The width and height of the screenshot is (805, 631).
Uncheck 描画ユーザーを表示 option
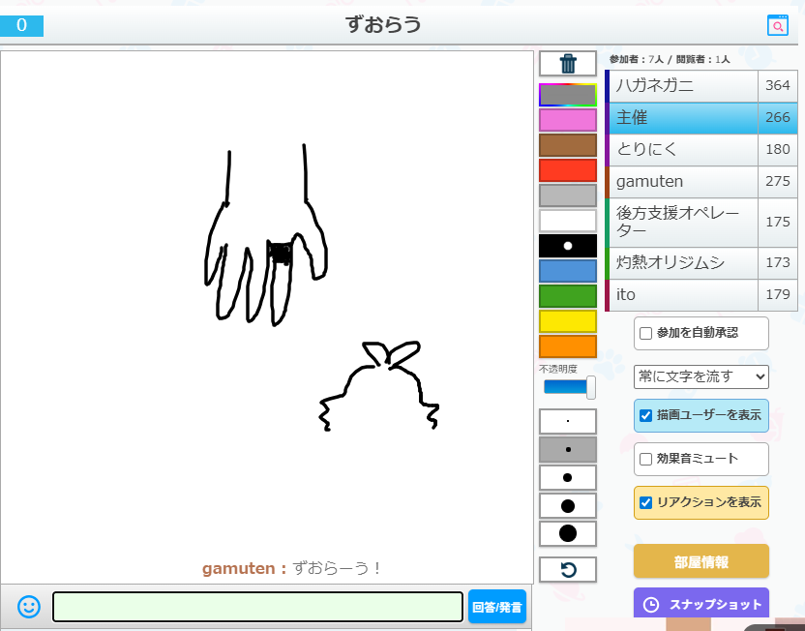[x=646, y=416]
